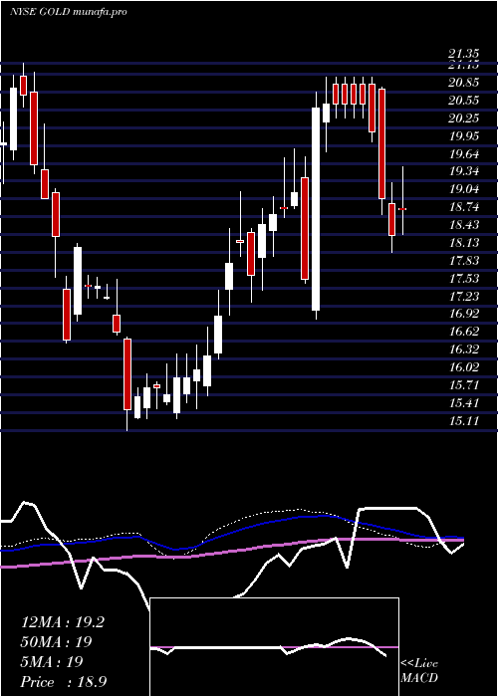
Task: Click the 19.95 price axis label
Action: 464,136
